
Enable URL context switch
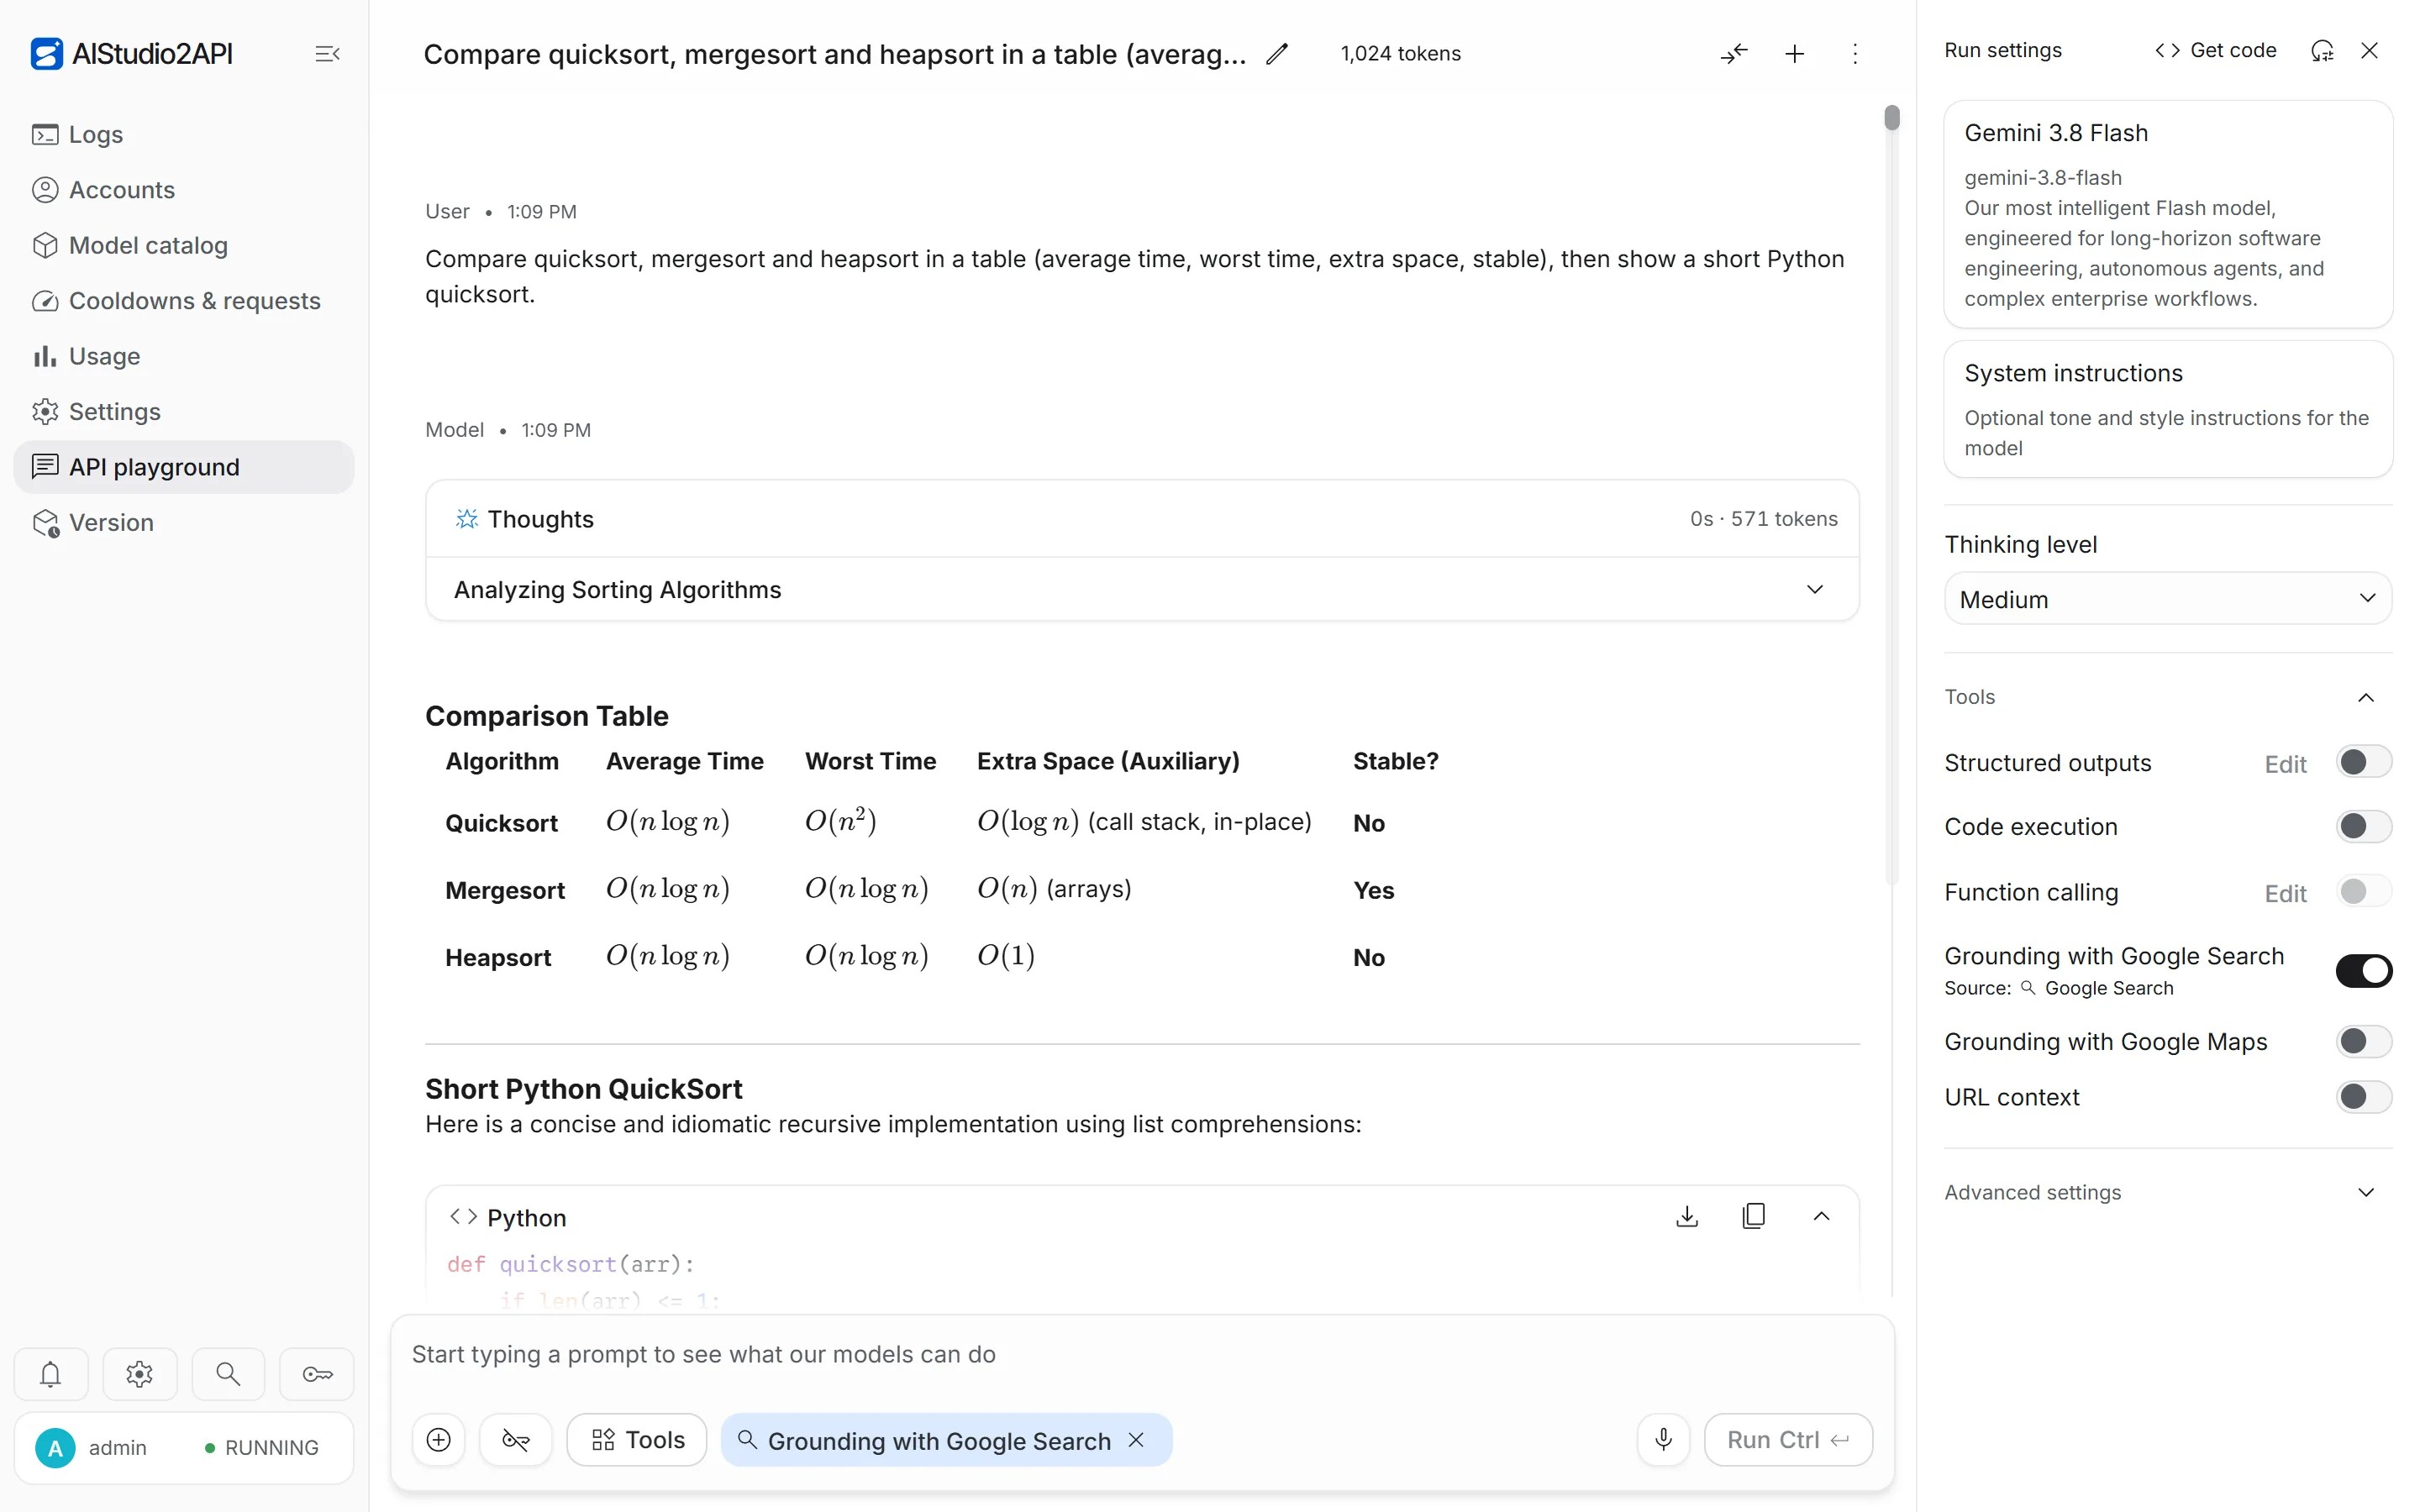[2364, 1097]
